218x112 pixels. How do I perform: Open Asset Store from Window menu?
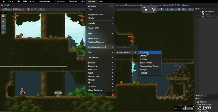coord(100,38)
